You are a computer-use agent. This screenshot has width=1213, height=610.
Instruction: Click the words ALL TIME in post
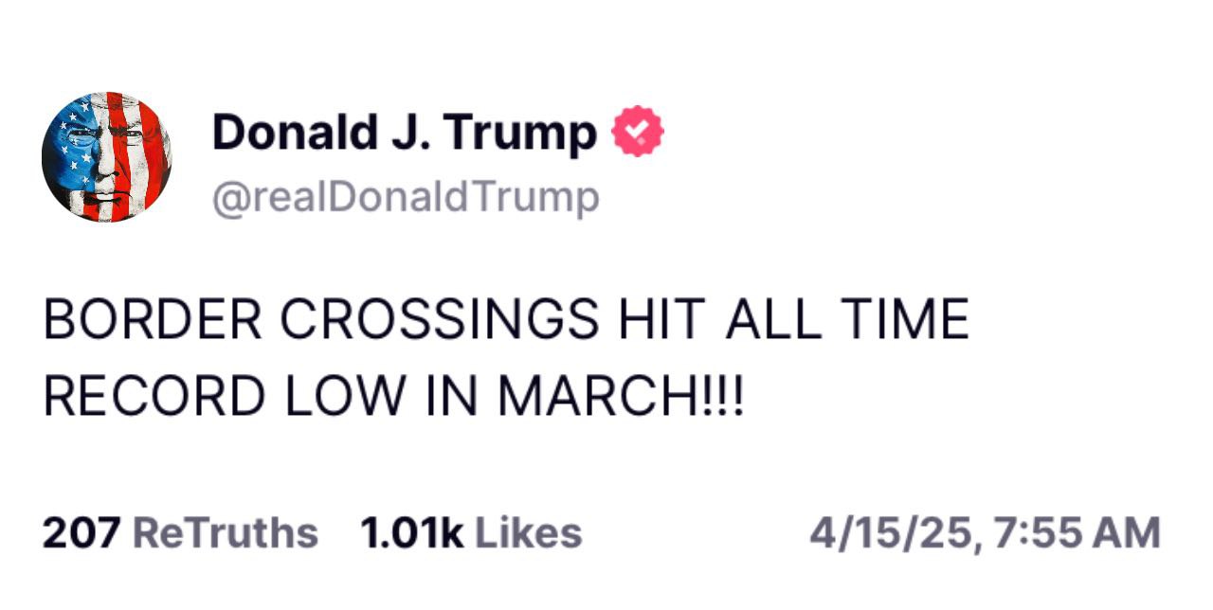(847, 320)
